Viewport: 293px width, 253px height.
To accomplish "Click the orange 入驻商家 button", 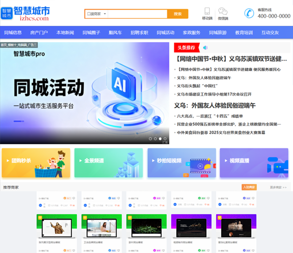I will click(249, 187).
